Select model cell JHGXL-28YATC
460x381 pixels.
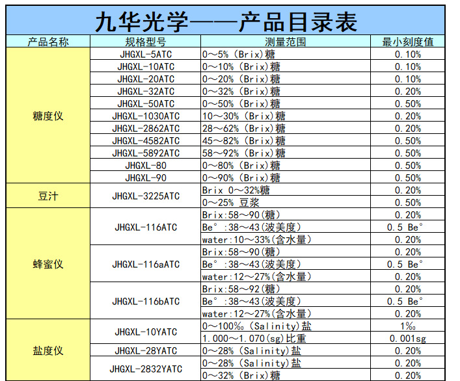146,350
